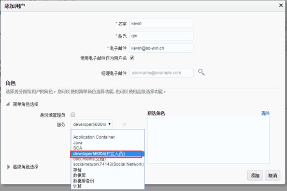The image size is (287, 191).
Task: Close the 添加用户 dialog with X
Action: coord(281,5)
